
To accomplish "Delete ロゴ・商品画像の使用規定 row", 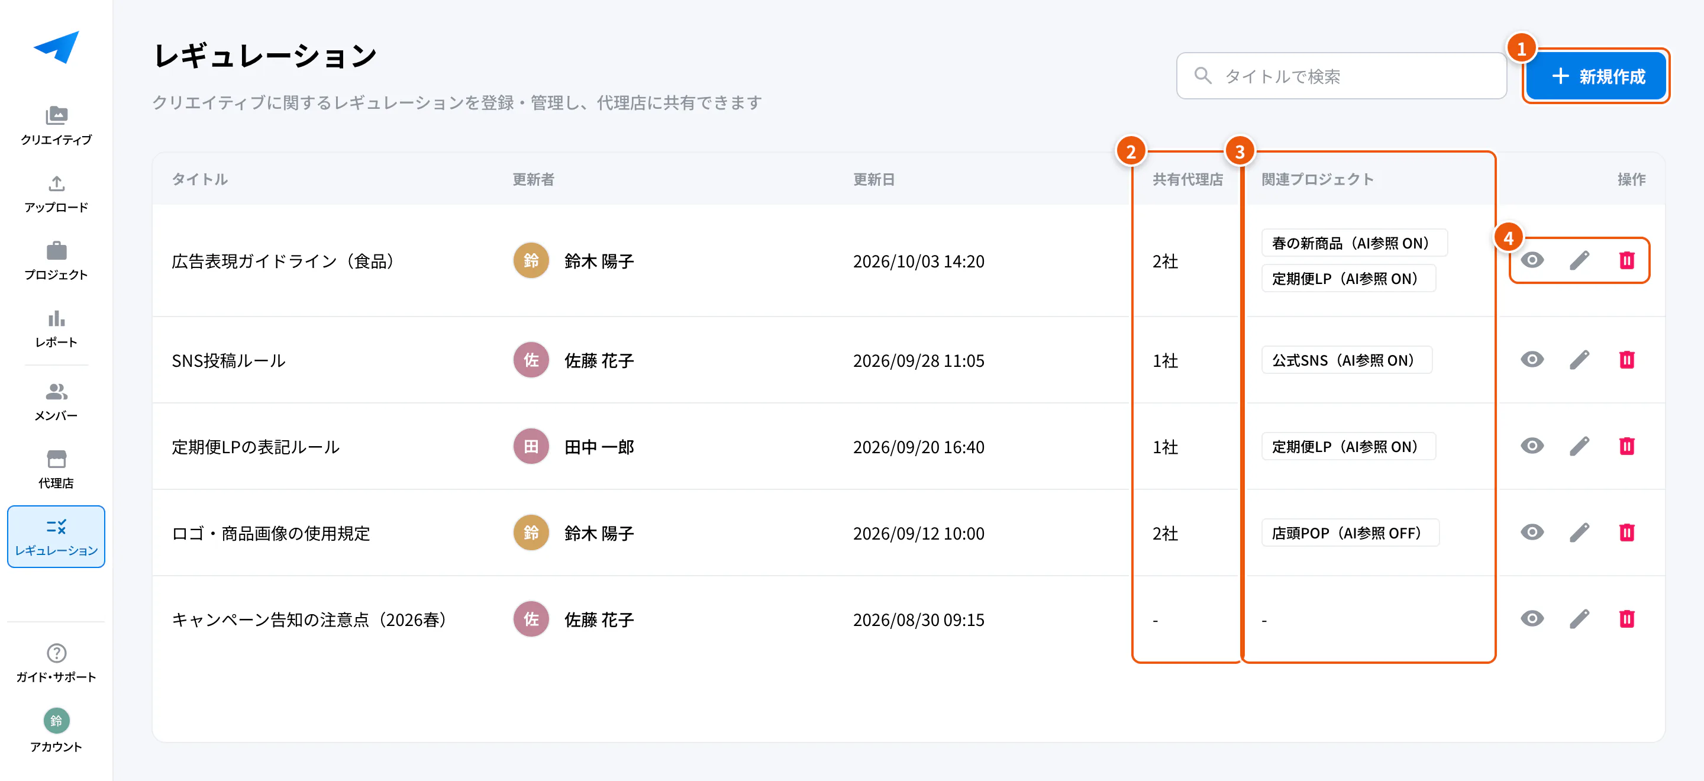I will (x=1626, y=532).
